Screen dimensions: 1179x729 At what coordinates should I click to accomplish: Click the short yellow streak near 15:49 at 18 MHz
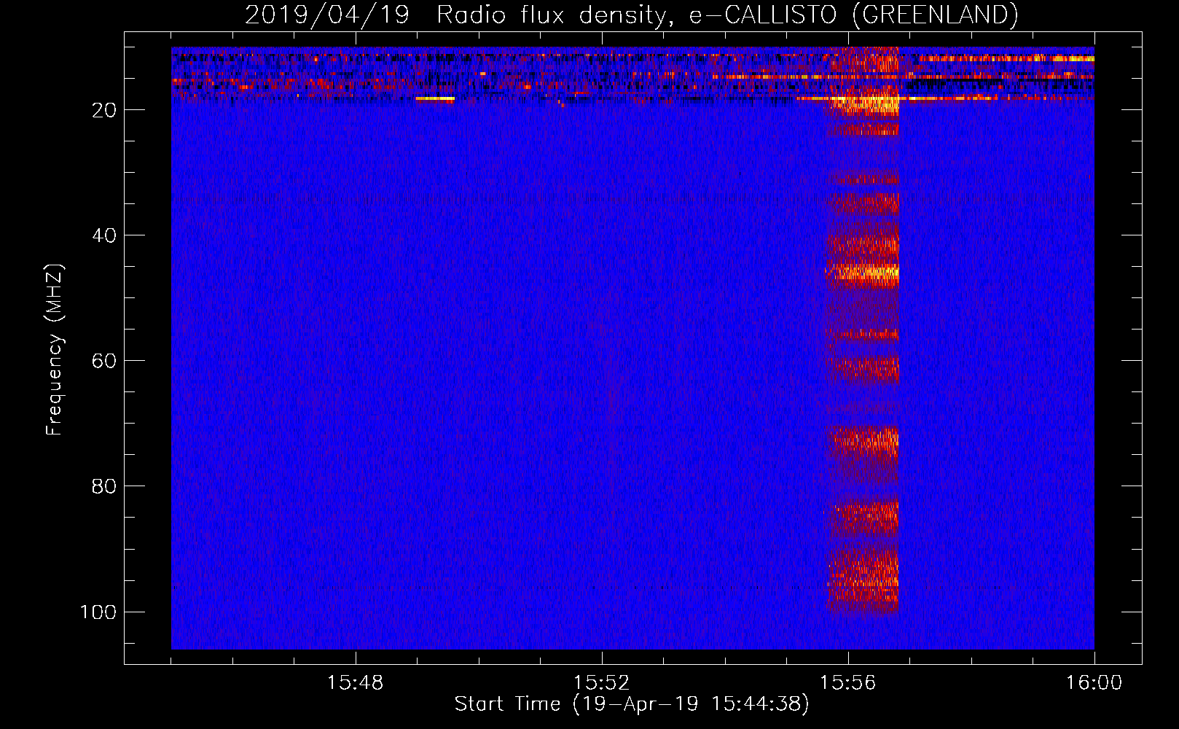435,98
